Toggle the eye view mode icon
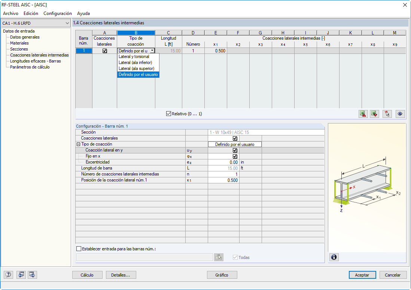 pyautogui.click(x=400, y=114)
